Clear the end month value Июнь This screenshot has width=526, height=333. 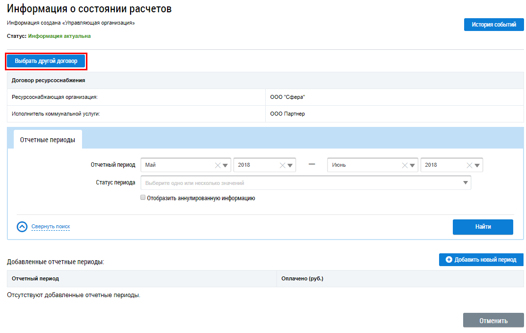click(405, 165)
